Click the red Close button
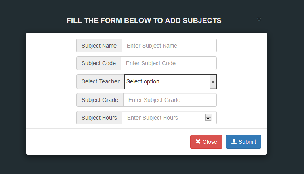The height and width of the screenshot is (174, 304). tap(206, 142)
